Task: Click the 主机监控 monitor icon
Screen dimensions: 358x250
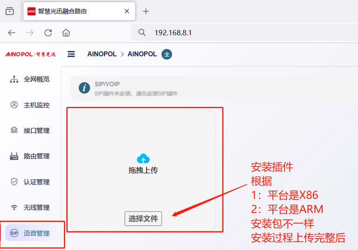Action: point(14,105)
